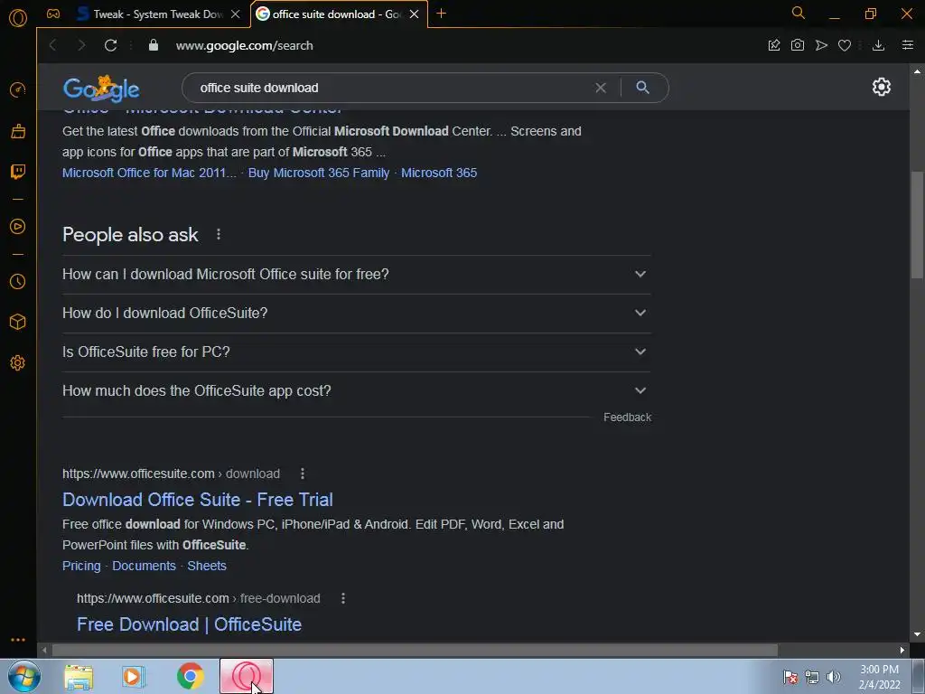The height and width of the screenshot is (694, 925).
Task: Open the Sheets sitelink
Action: pyautogui.click(x=207, y=566)
